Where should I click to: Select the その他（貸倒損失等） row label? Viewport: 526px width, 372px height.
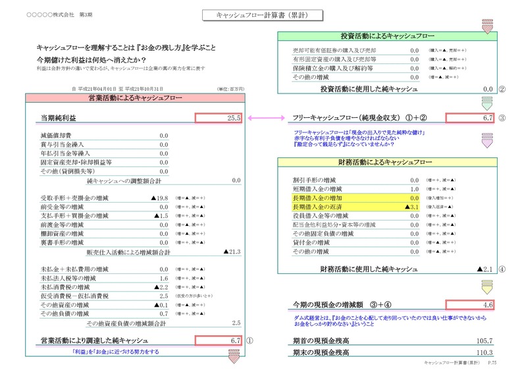pyautogui.click(x=67, y=171)
